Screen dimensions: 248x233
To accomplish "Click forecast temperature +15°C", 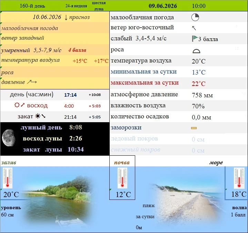I will pos(80,61).
